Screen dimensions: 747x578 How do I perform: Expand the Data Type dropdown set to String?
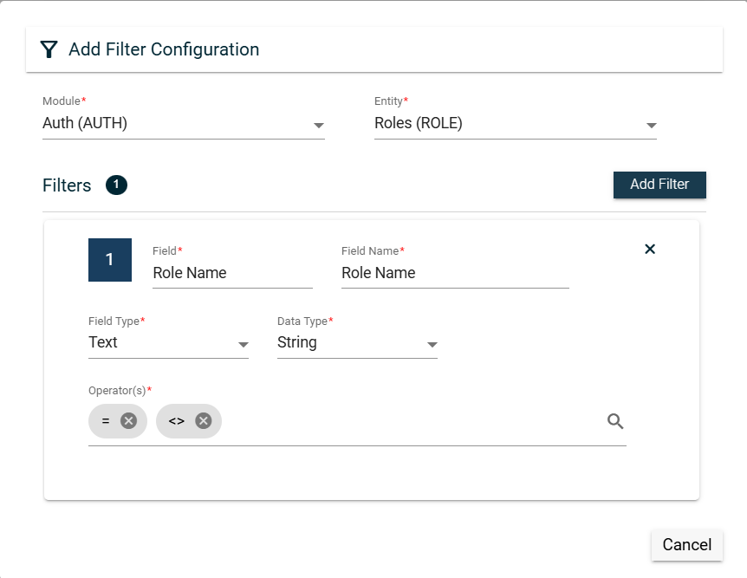point(357,343)
